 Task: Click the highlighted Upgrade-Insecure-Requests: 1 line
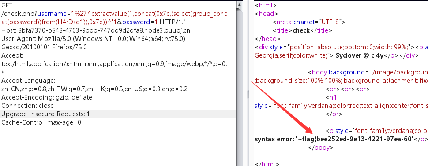(x=118, y=114)
